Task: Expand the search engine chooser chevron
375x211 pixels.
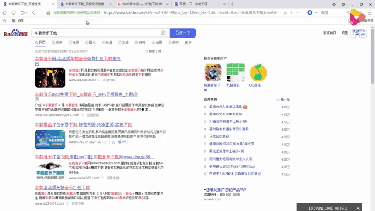Action: (x=316, y=12)
